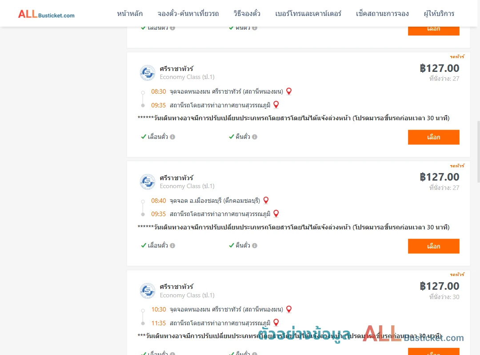Click the 08:30 trip's ศรีราชาทัวร์ operator logo

(x=148, y=73)
